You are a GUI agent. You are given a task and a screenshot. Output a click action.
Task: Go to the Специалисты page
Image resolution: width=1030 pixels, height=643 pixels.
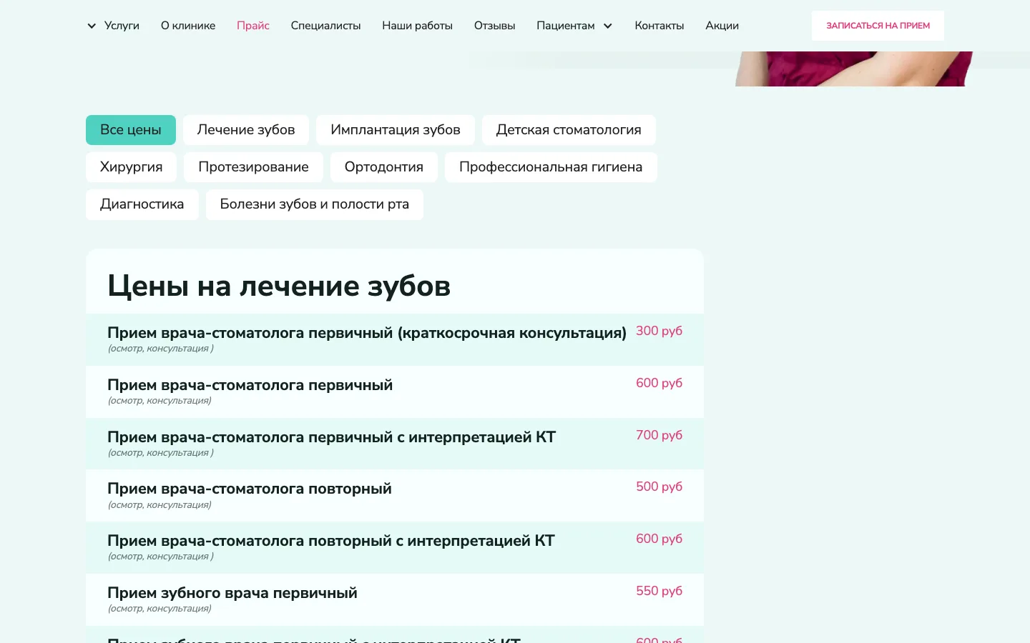(325, 26)
